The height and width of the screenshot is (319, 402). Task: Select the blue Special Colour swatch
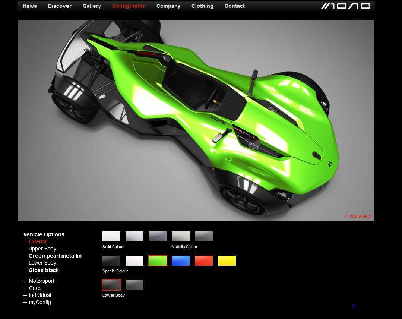[180, 260]
